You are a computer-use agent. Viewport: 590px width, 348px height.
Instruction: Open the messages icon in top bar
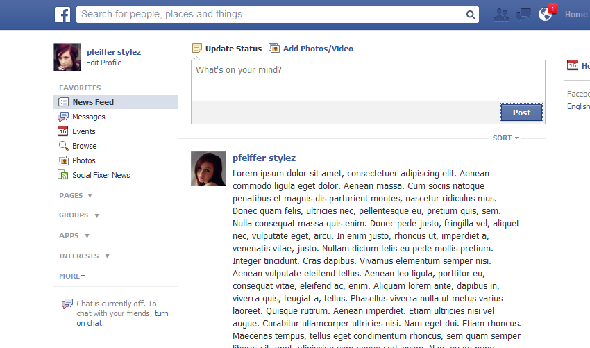(523, 15)
